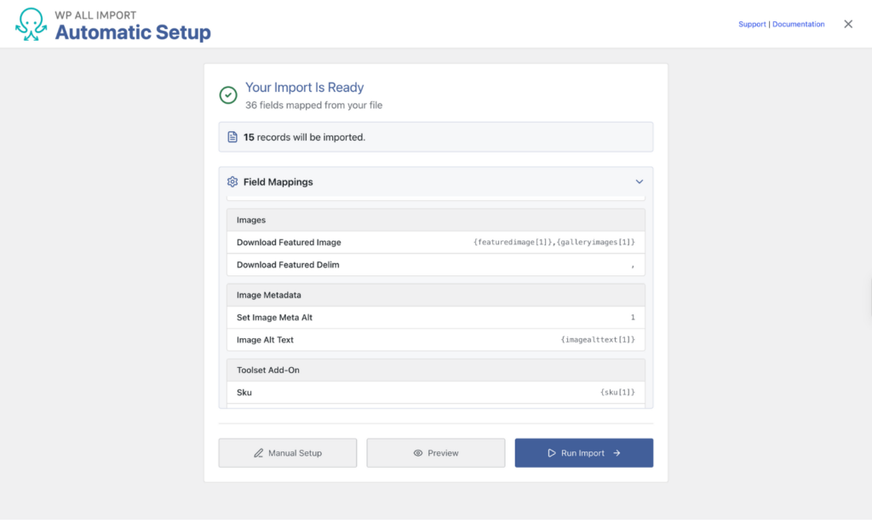872x523 pixels.
Task: Click the {sku[1]} value
Action: [617, 392]
